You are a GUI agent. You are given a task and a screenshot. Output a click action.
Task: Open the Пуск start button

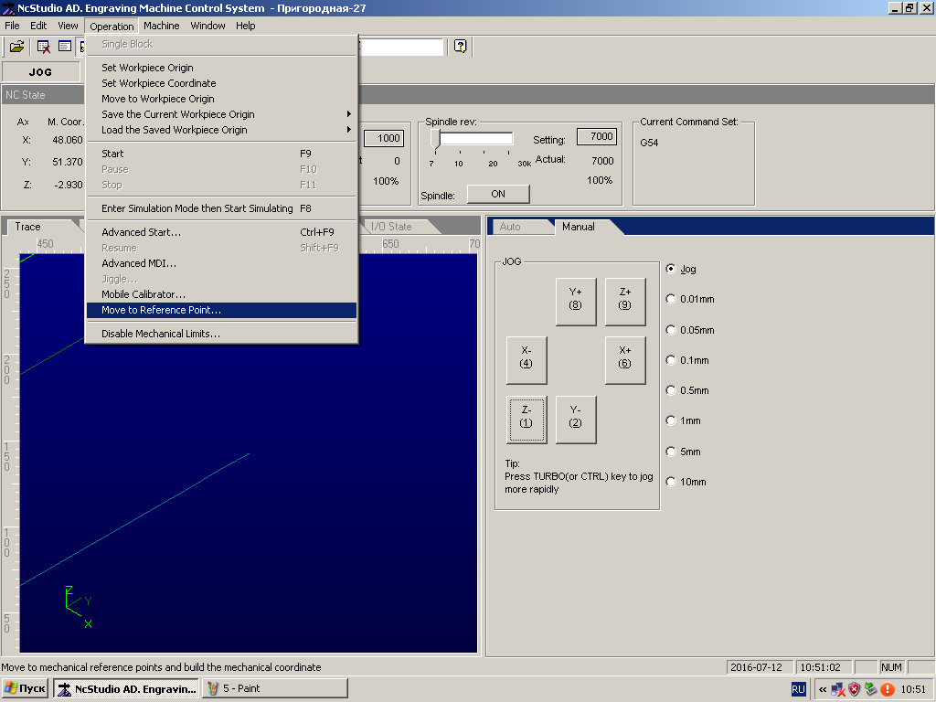tap(25, 688)
